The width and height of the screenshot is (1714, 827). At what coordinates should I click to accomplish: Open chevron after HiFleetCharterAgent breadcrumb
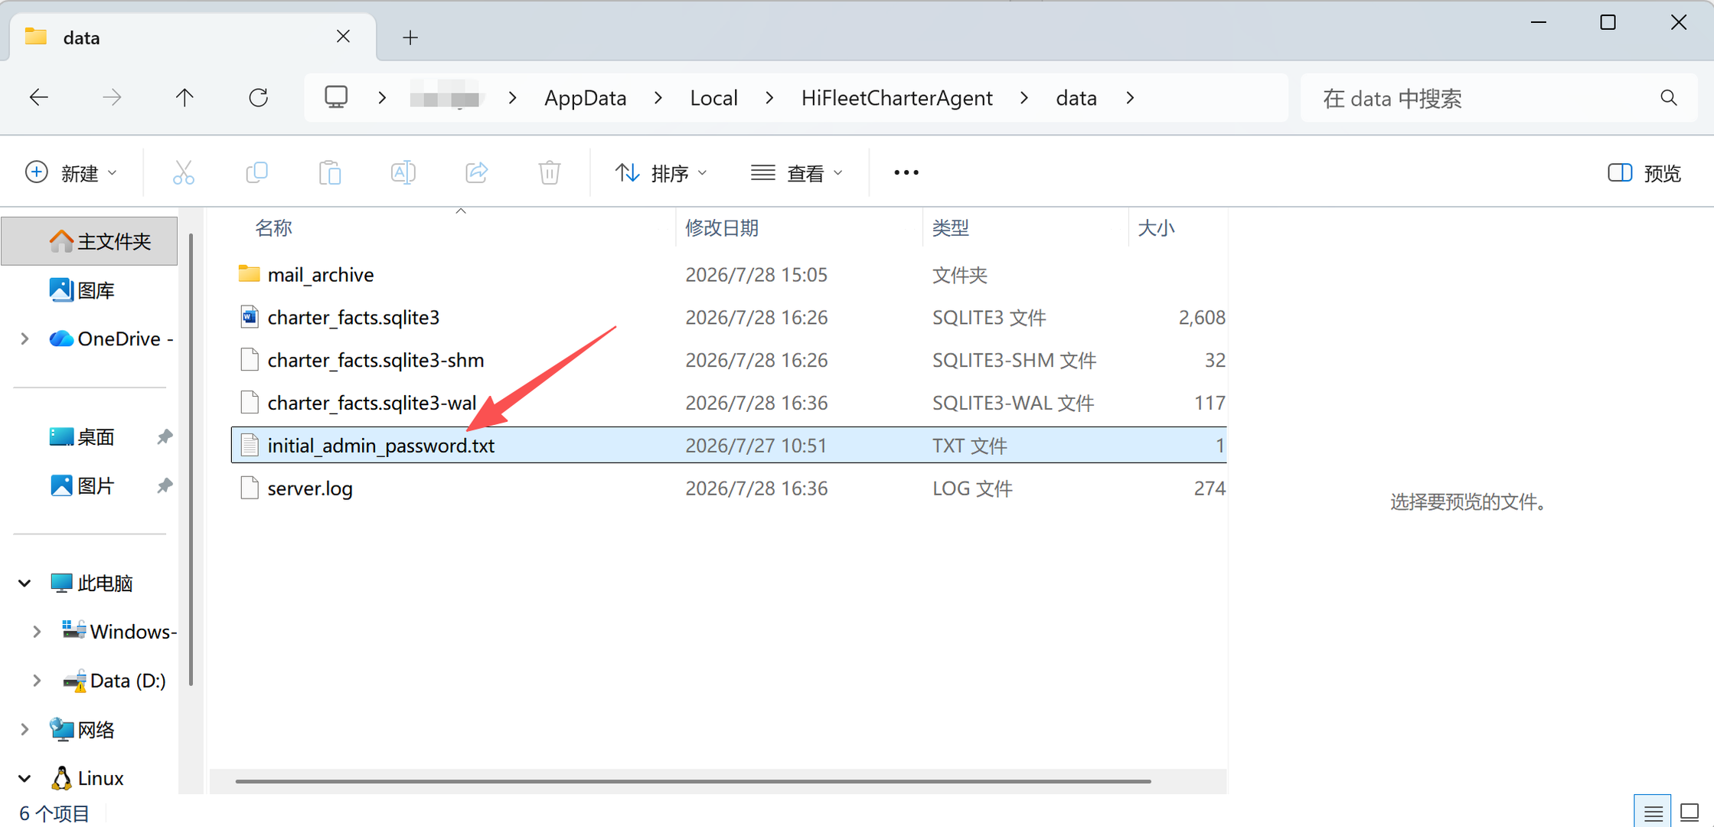(x=1024, y=98)
